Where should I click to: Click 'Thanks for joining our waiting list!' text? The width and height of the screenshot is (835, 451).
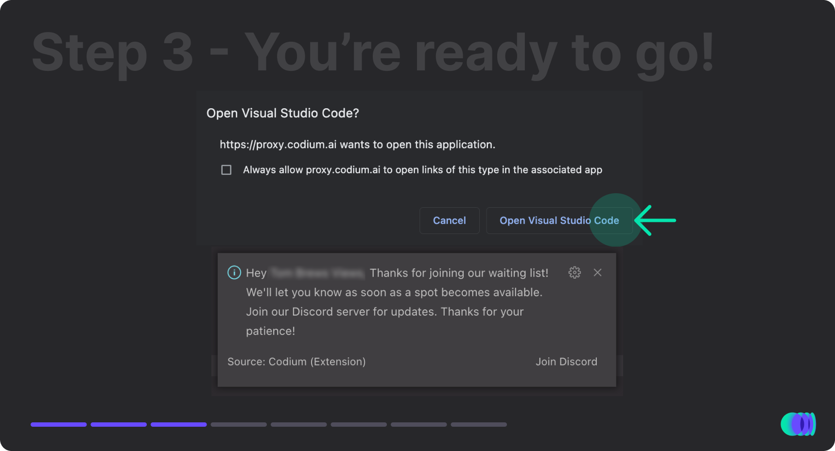point(459,273)
